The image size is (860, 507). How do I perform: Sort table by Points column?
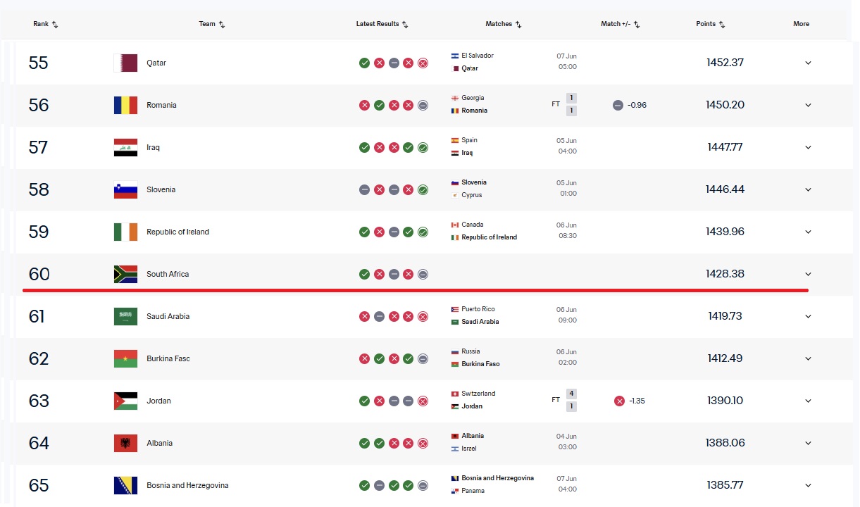(x=711, y=24)
